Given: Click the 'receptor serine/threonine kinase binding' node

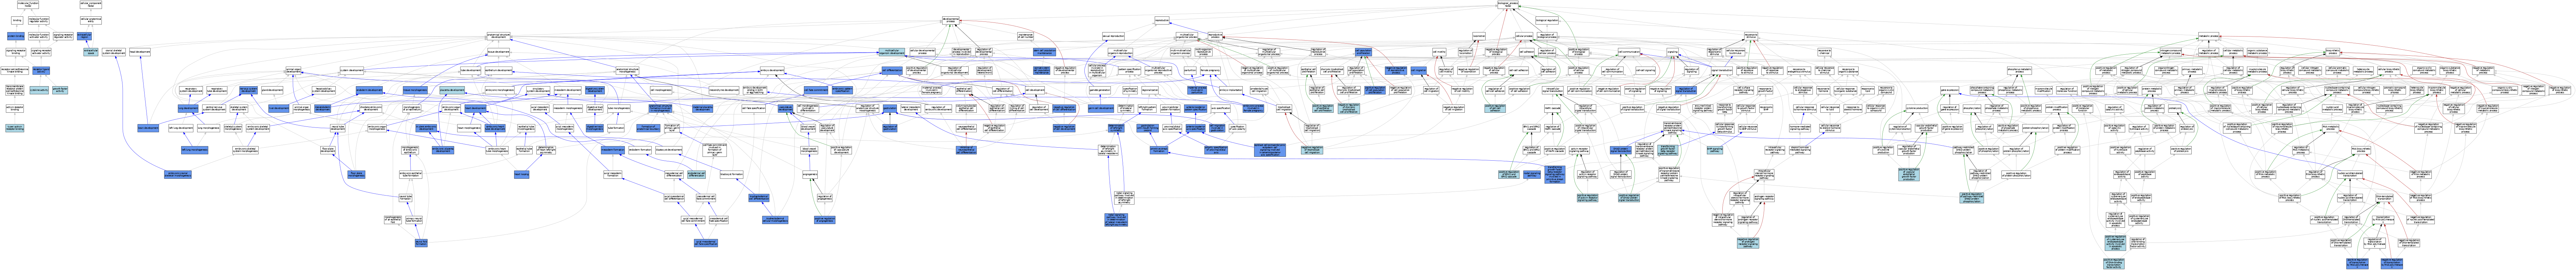Looking at the screenshot, I should coord(15,70).
